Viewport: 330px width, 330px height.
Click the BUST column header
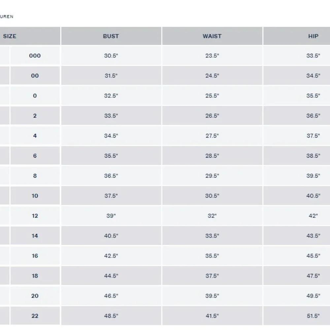click(111, 36)
